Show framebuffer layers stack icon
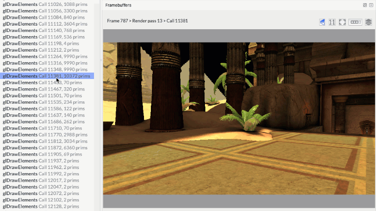The width and height of the screenshot is (376, 211). coord(368,22)
